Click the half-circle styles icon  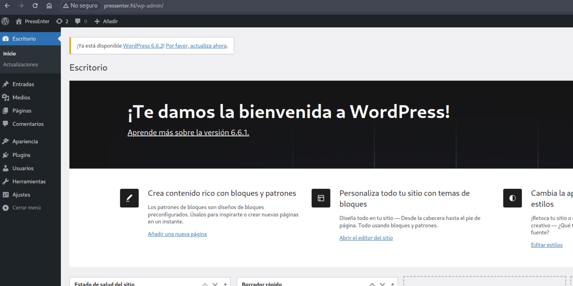pos(513,198)
